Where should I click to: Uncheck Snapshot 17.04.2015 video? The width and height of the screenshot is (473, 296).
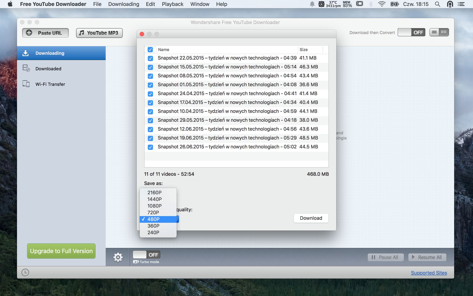click(x=150, y=103)
